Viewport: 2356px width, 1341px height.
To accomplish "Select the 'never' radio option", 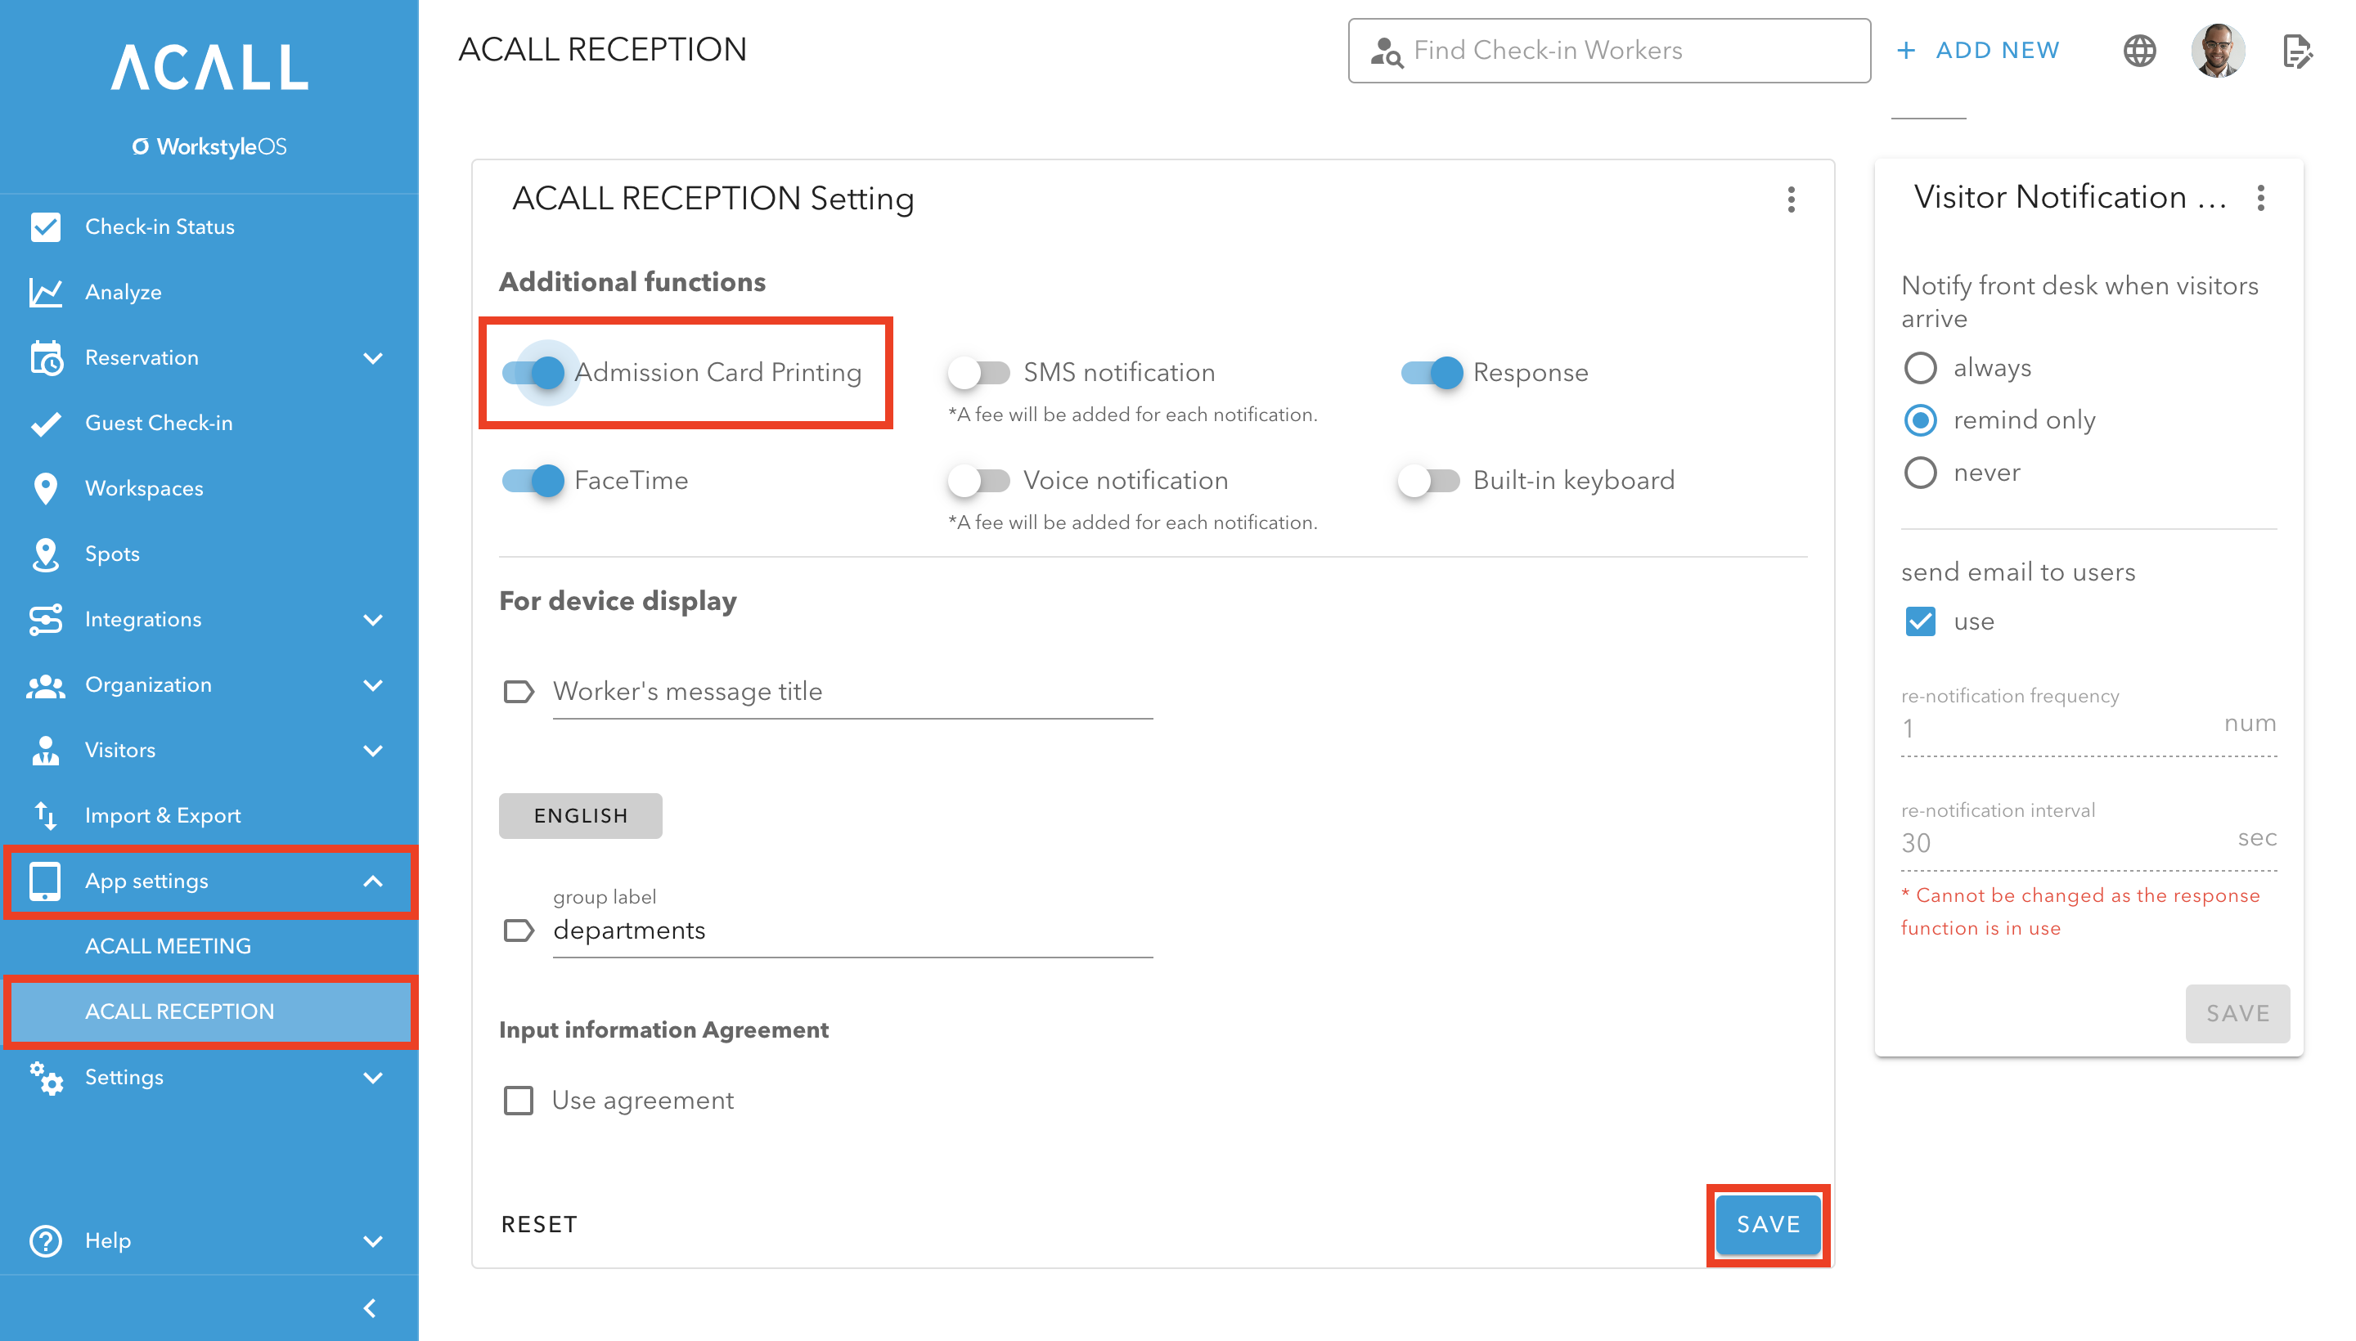I will (1919, 473).
